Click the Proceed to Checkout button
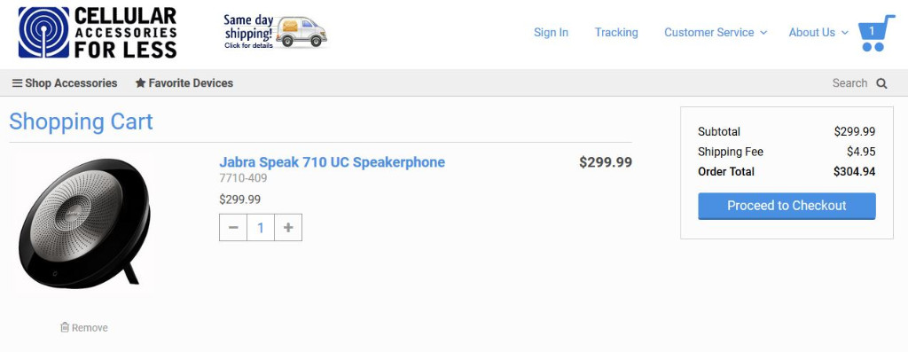 (x=787, y=206)
